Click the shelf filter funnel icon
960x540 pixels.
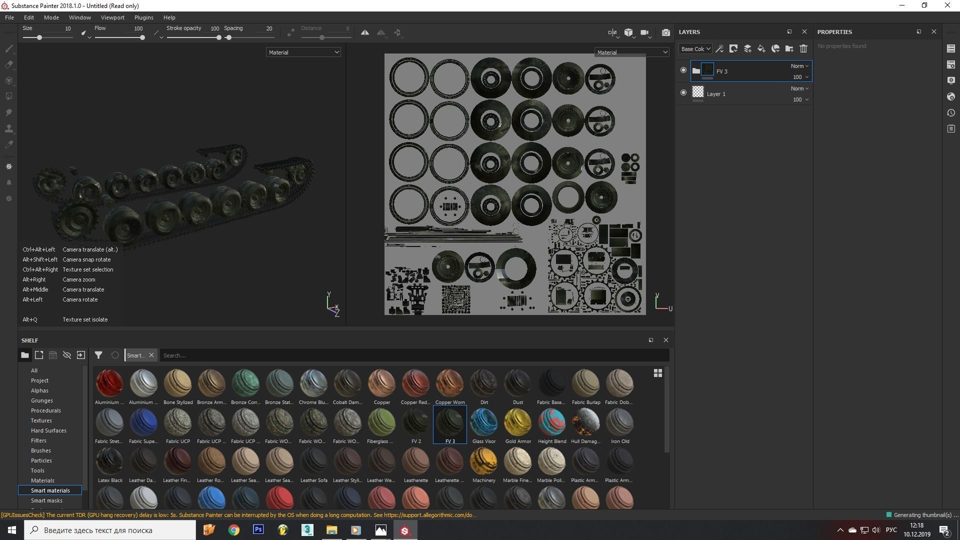98,355
